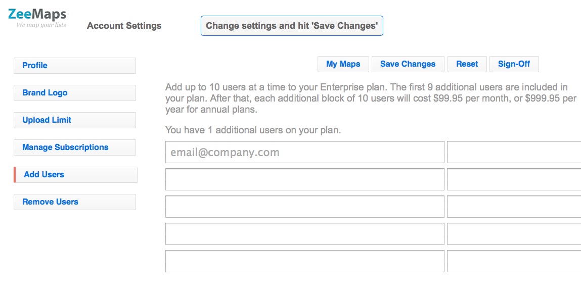Open the Remove Users tab
Image resolution: width=581 pixels, height=298 pixels.
click(75, 202)
